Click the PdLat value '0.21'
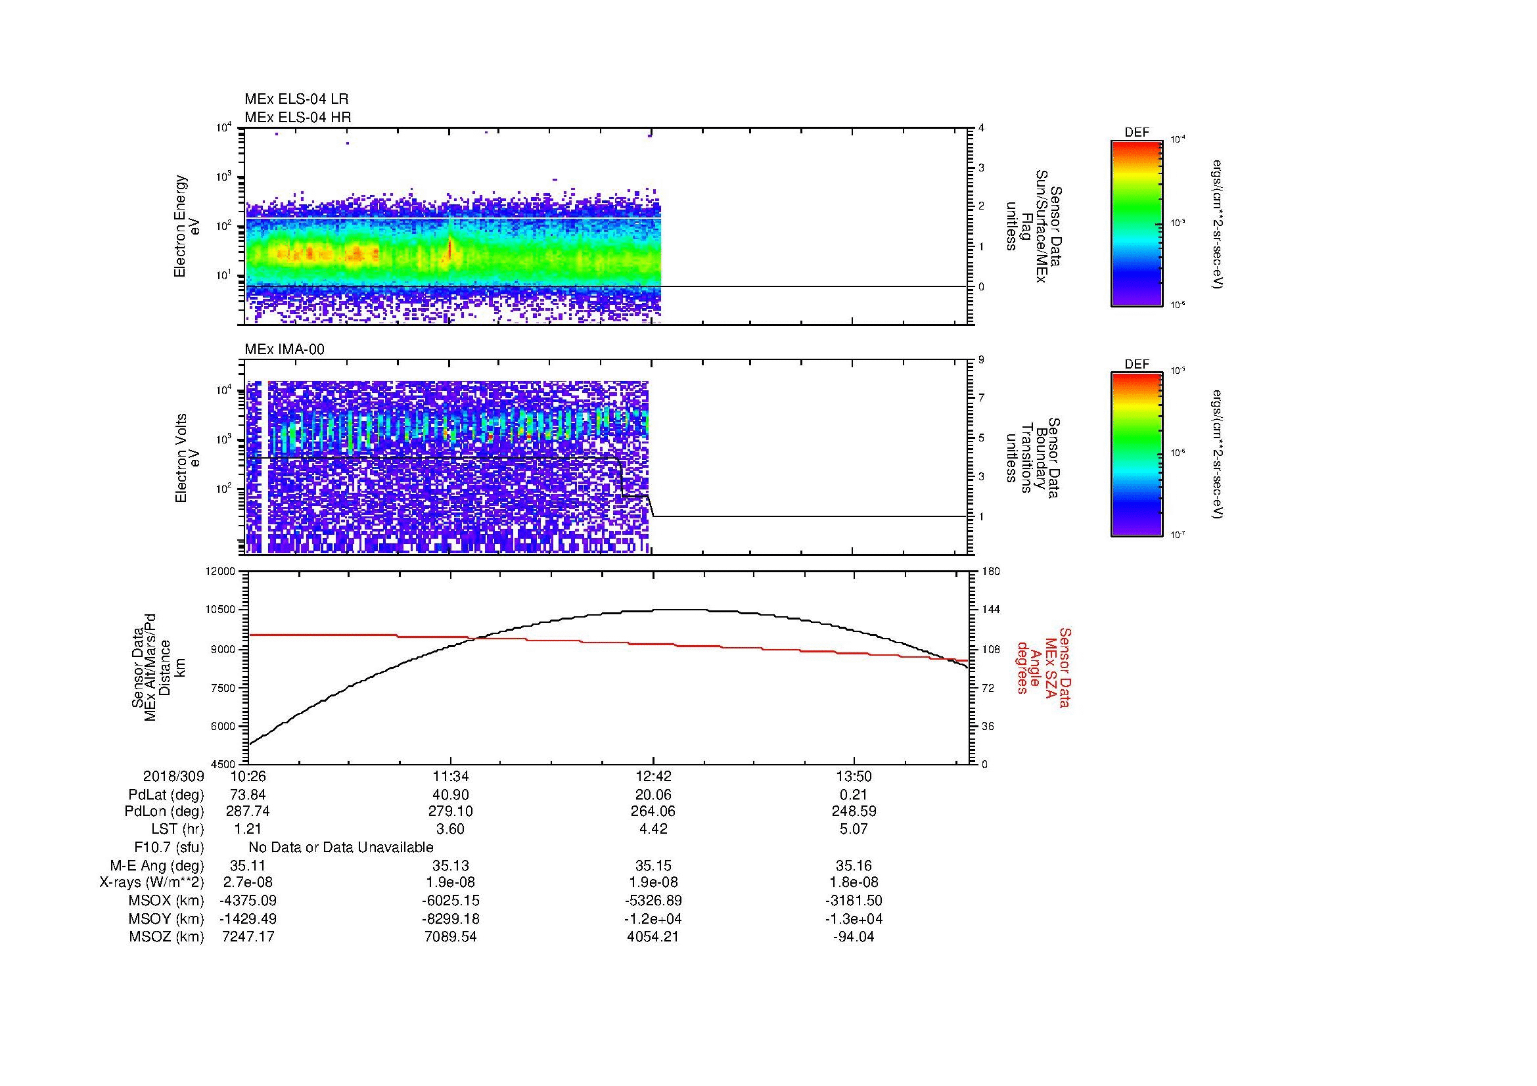Viewport: 1537px width, 1086px height. (854, 795)
